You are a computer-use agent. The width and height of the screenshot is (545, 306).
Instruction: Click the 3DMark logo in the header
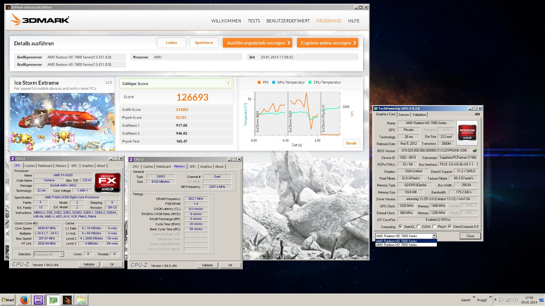pos(39,20)
